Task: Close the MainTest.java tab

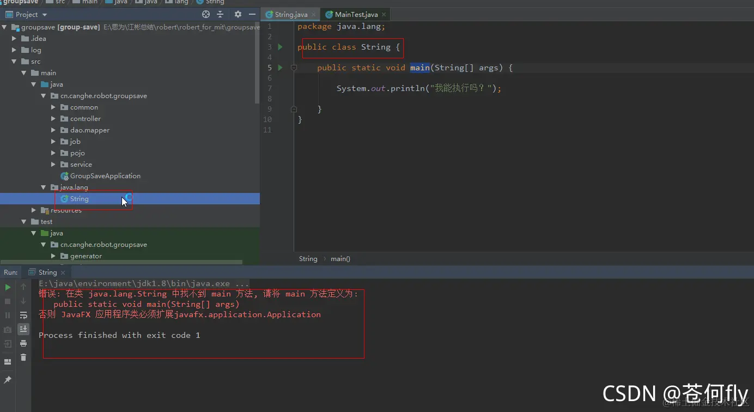Action: point(384,15)
